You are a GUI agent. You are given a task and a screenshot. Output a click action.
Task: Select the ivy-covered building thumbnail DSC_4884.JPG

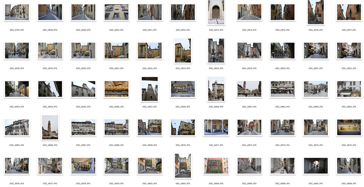pyautogui.click(x=216, y=166)
